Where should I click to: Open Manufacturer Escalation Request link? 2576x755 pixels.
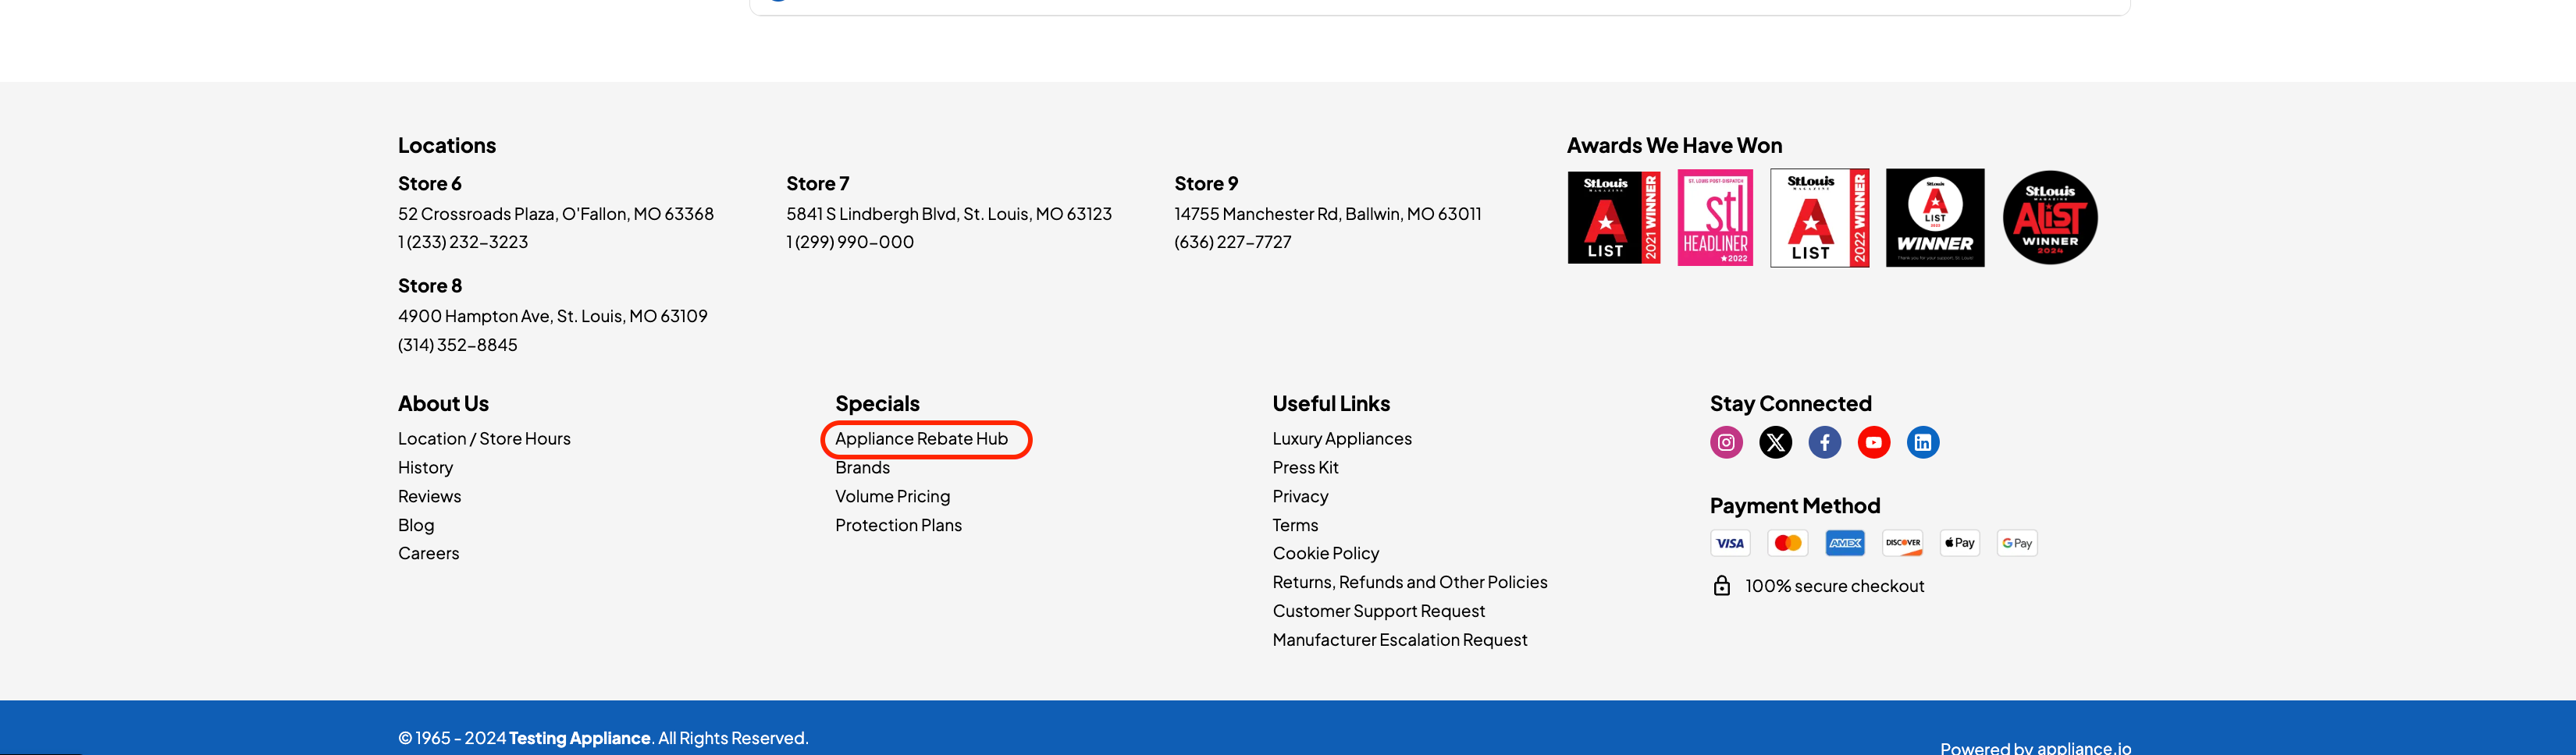click(x=1399, y=640)
